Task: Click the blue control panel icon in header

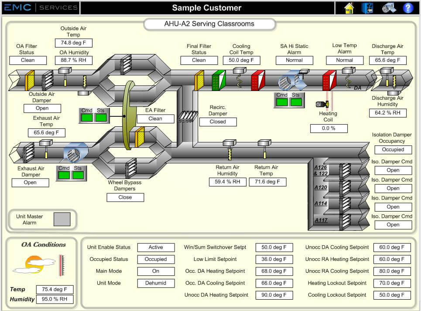Action: point(367,8)
